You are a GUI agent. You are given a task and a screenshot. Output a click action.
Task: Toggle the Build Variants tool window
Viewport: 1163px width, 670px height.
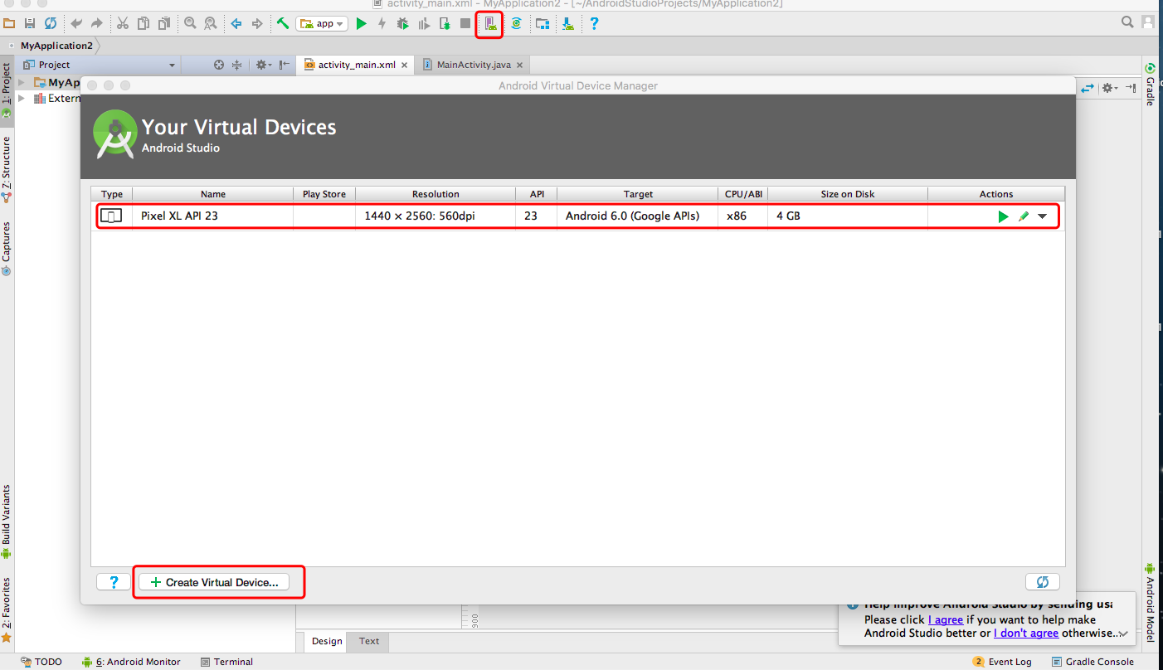pyautogui.click(x=7, y=522)
